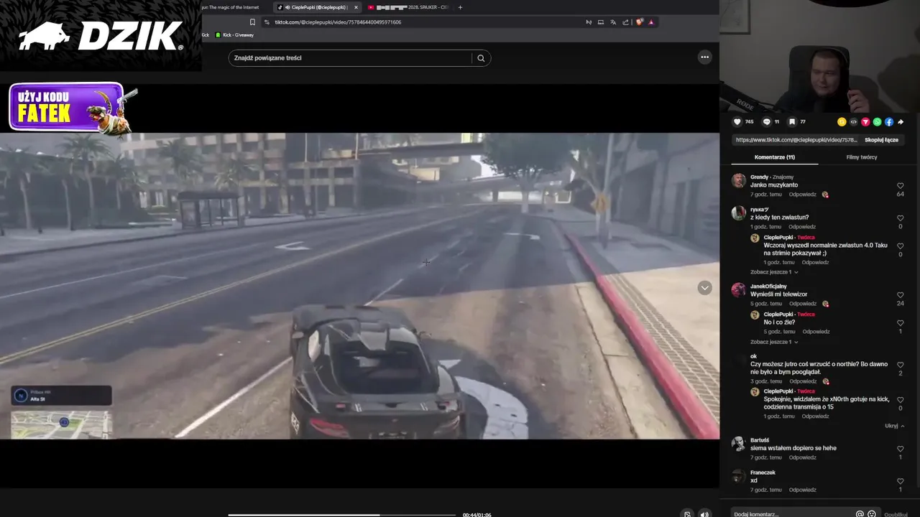Reply to Grendy's comment via Odpowiedz
This screenshot has width=920, height=517.
(x=802, y=195)
